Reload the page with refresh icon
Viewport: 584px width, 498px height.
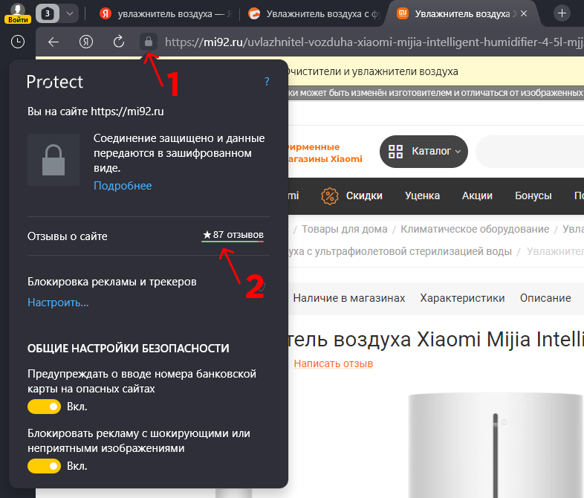pyautogui.click(x=119, y=42)
